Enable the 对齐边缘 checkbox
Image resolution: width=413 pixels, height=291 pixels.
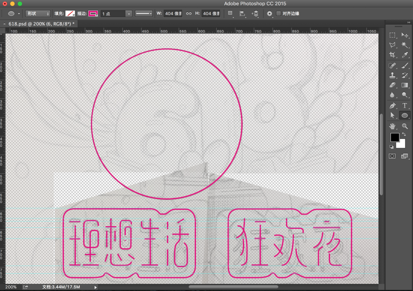(x=278, y=14)
